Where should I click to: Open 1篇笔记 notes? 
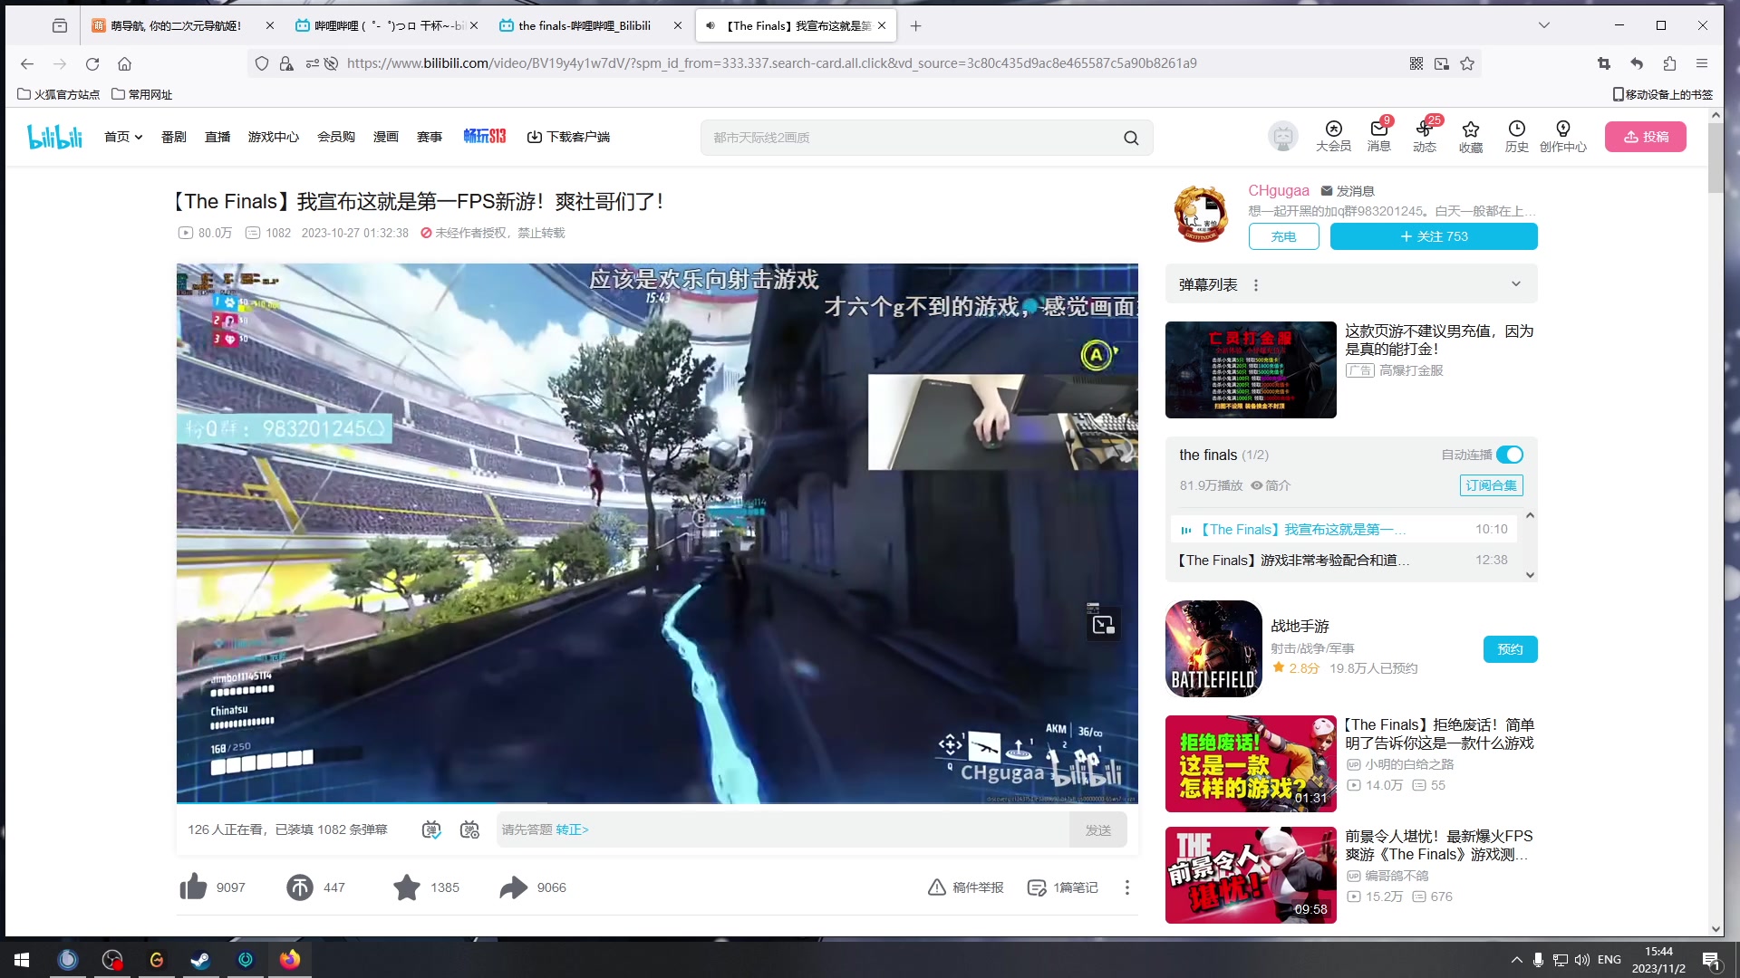[x=1062, y=887]
